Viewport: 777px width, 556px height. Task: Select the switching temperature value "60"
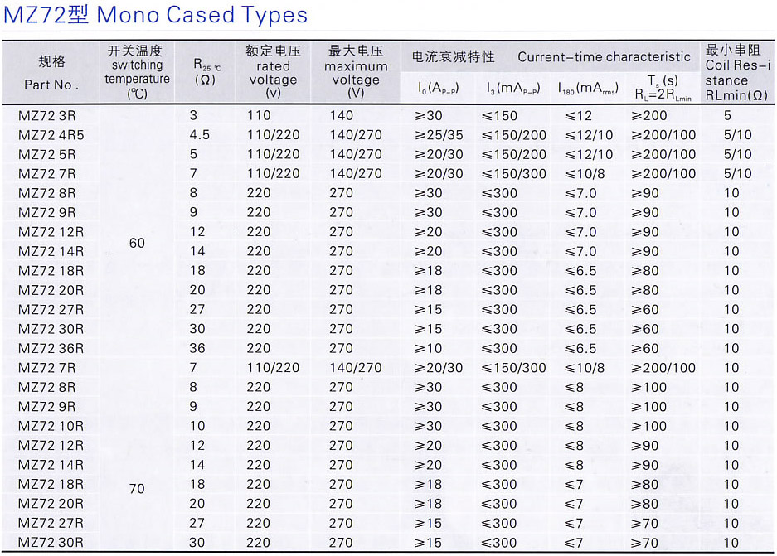point(137,243)
